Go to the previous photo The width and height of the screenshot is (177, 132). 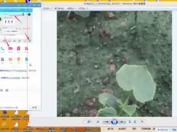pos(107,122)
